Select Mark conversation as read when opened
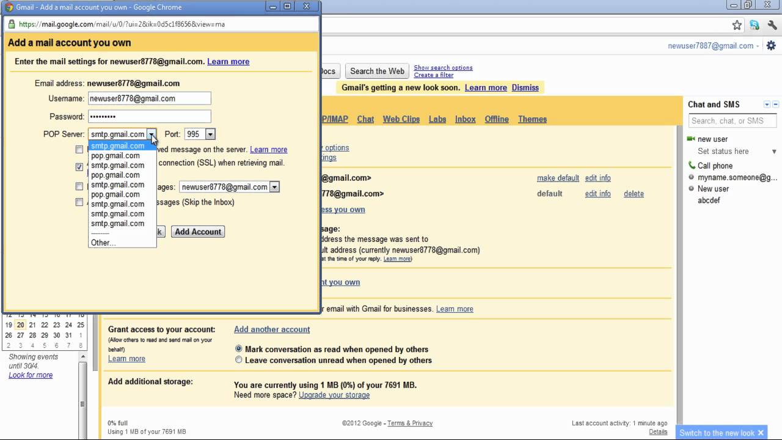Image resolution: width=782 pixels, height=440 pixels. [239, 349]
